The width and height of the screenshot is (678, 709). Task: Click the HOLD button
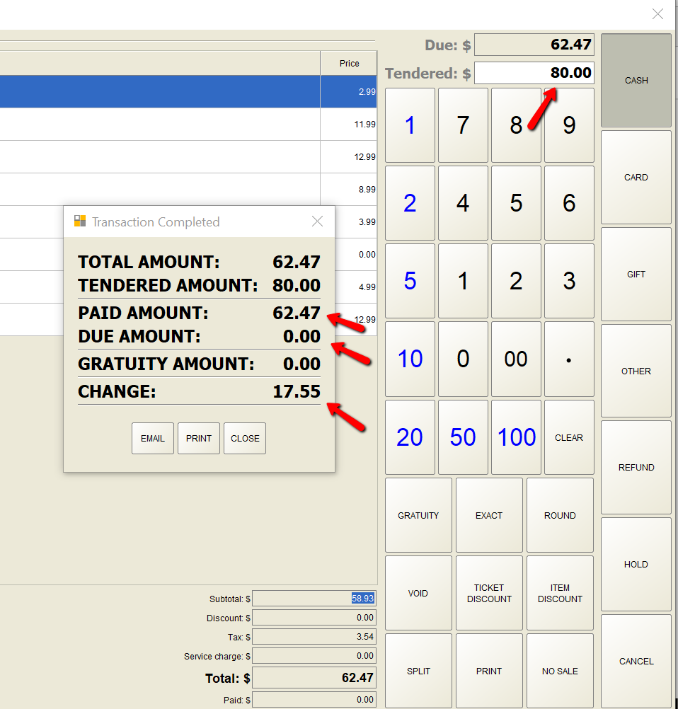636,565
